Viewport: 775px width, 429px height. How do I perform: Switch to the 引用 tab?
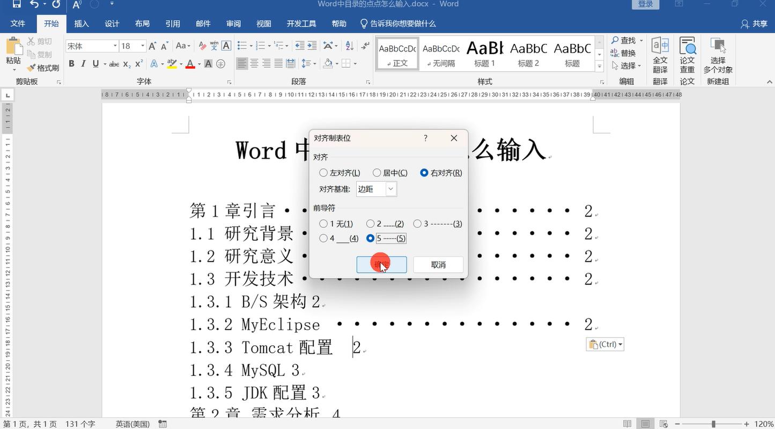173,24
